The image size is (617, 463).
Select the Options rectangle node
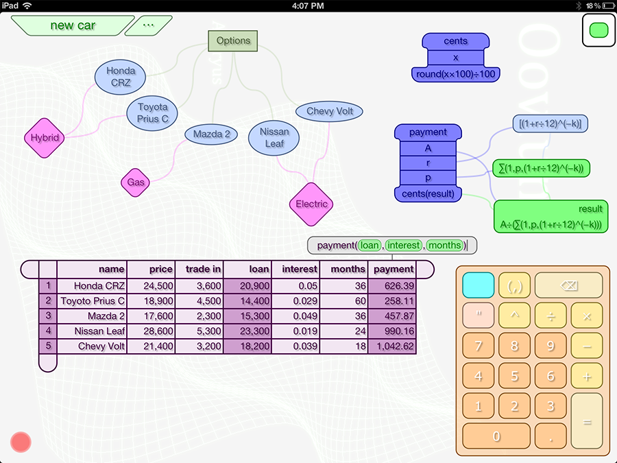coord(233,41)
